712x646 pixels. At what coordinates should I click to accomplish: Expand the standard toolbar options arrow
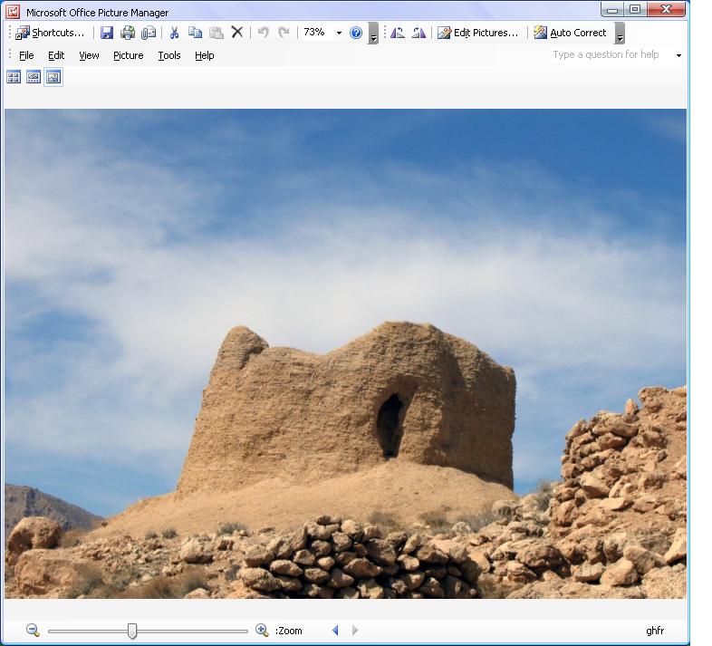pyautogui.click(x=373, y=34)
